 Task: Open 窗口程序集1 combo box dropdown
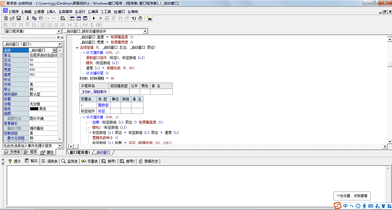(59, 31)
